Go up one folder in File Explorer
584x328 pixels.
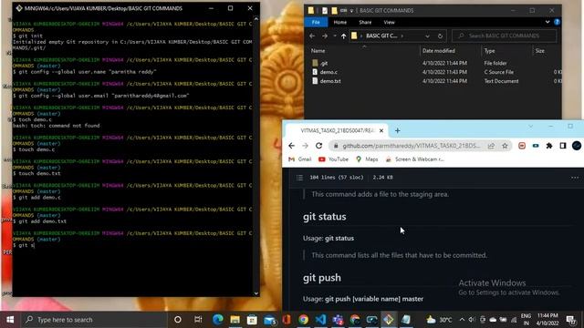tap(343, 36)
